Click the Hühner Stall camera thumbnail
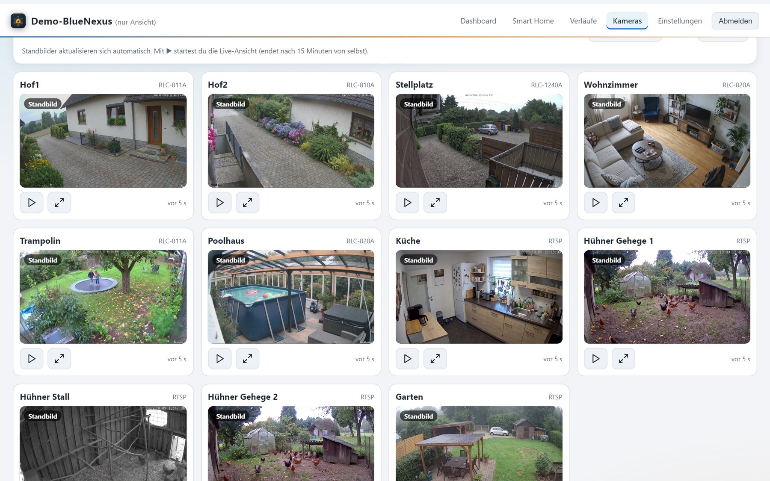This screenshot has height=481, width=770. (x=103, y=443)
